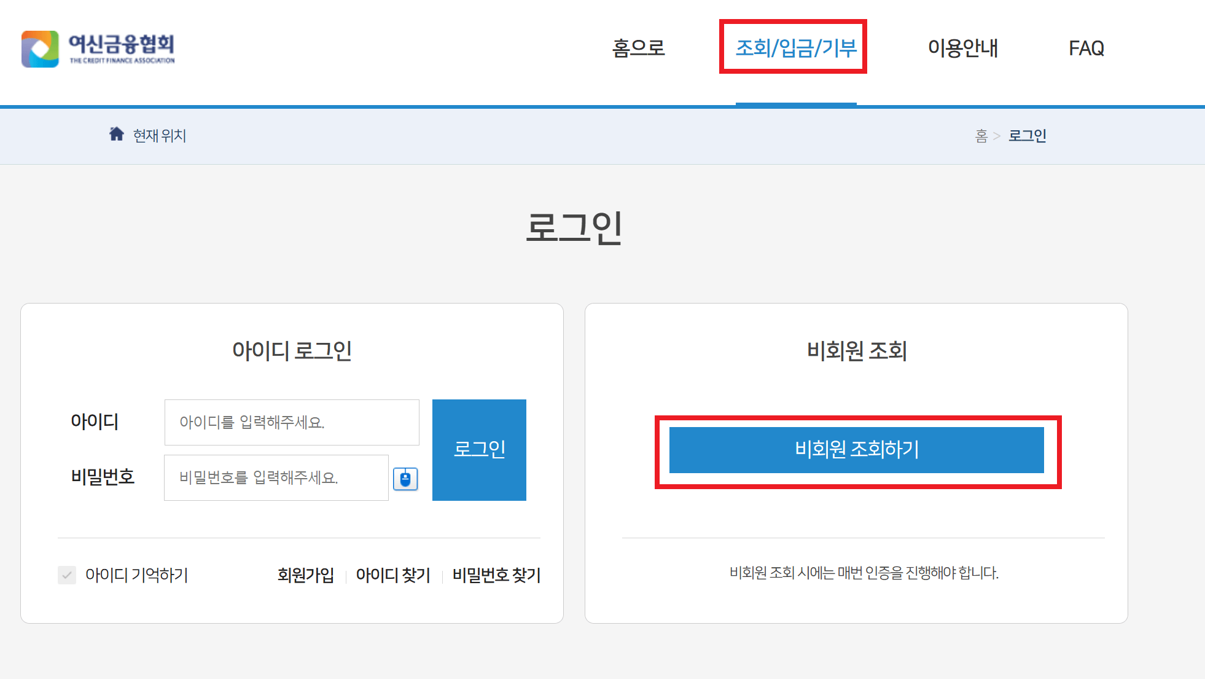This screenshot has height=679, width=1205.
Task: Open the 이용안내 menu
Action: pos(962,48)
